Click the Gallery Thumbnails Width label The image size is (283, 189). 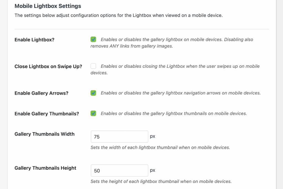[x=44, y=134]
